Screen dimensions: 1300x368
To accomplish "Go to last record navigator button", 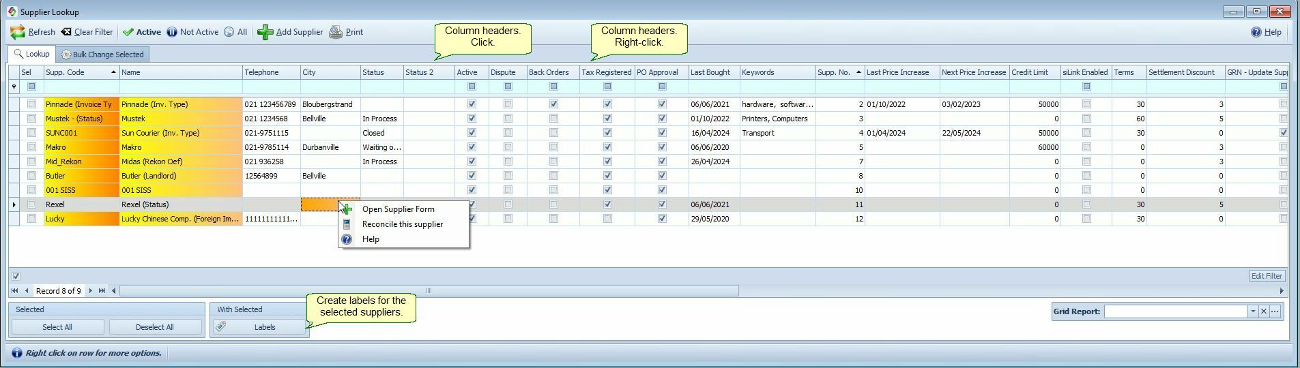I will 102,291.
